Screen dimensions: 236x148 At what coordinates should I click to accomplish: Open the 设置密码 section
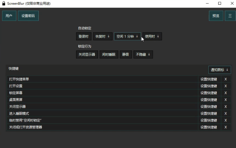point(28,16)
